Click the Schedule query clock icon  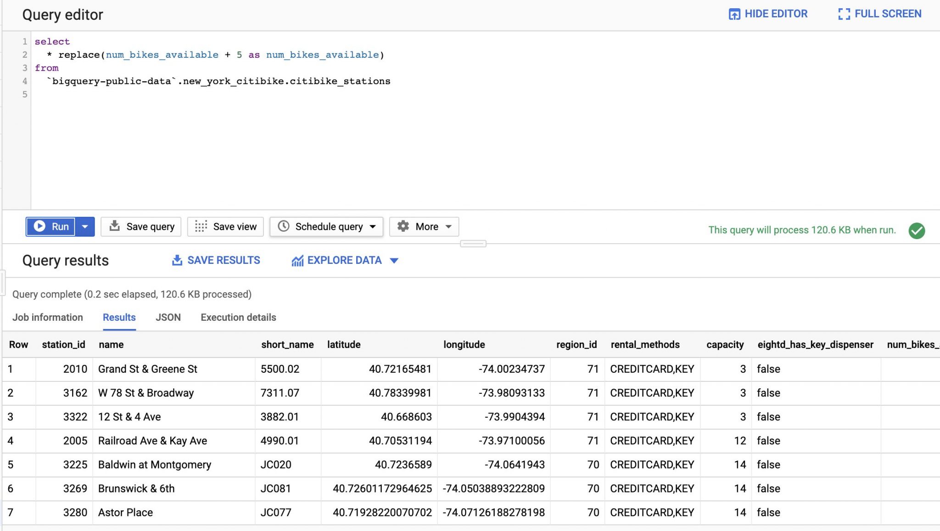click(x=284, y=226)
